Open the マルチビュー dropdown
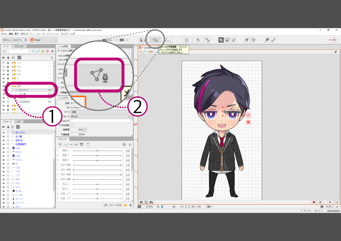Screen dimensions: 341x241 329,207
